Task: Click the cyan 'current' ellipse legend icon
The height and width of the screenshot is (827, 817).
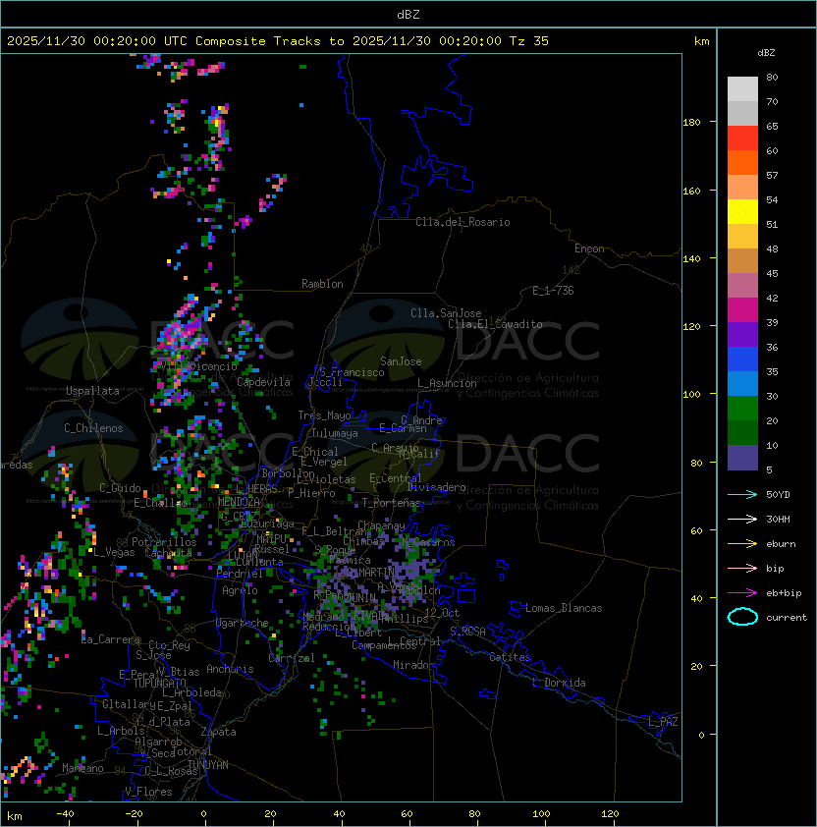Action: click(x=742, y=617)
